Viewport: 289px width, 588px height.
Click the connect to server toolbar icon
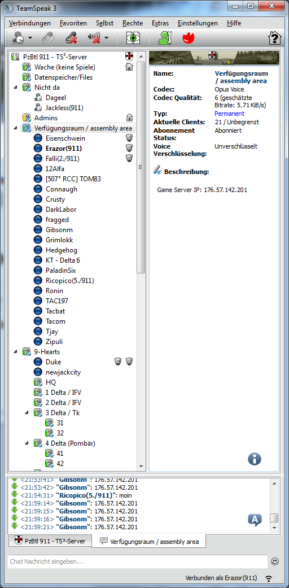point(17,37)
